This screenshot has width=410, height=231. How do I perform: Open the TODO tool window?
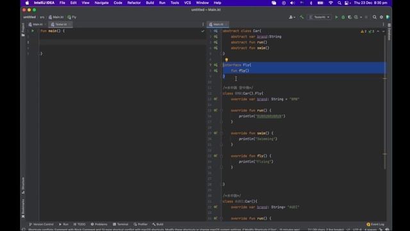pos(79,225)
